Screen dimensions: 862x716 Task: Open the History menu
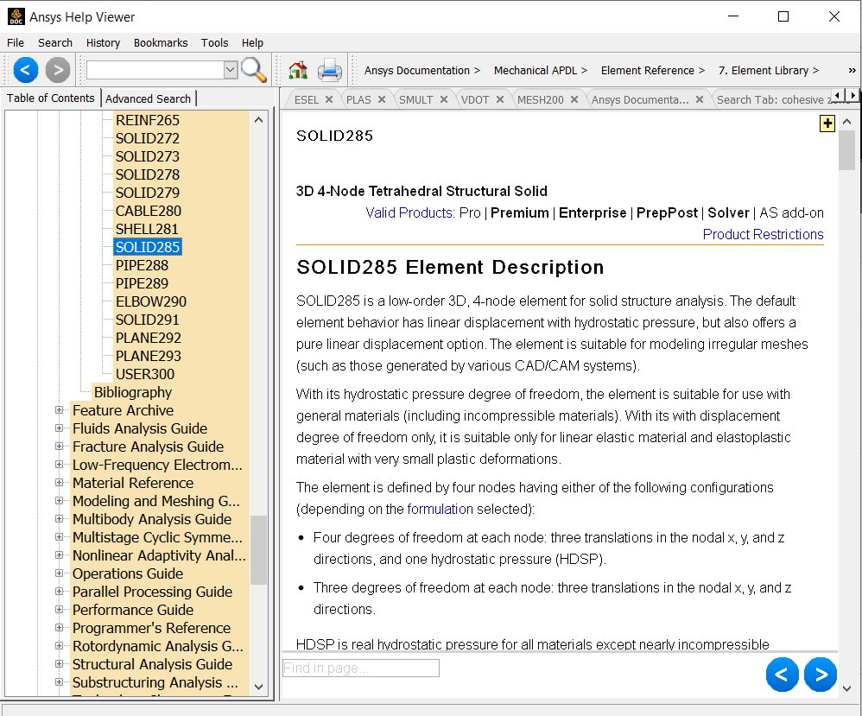[x=103, y=43]
